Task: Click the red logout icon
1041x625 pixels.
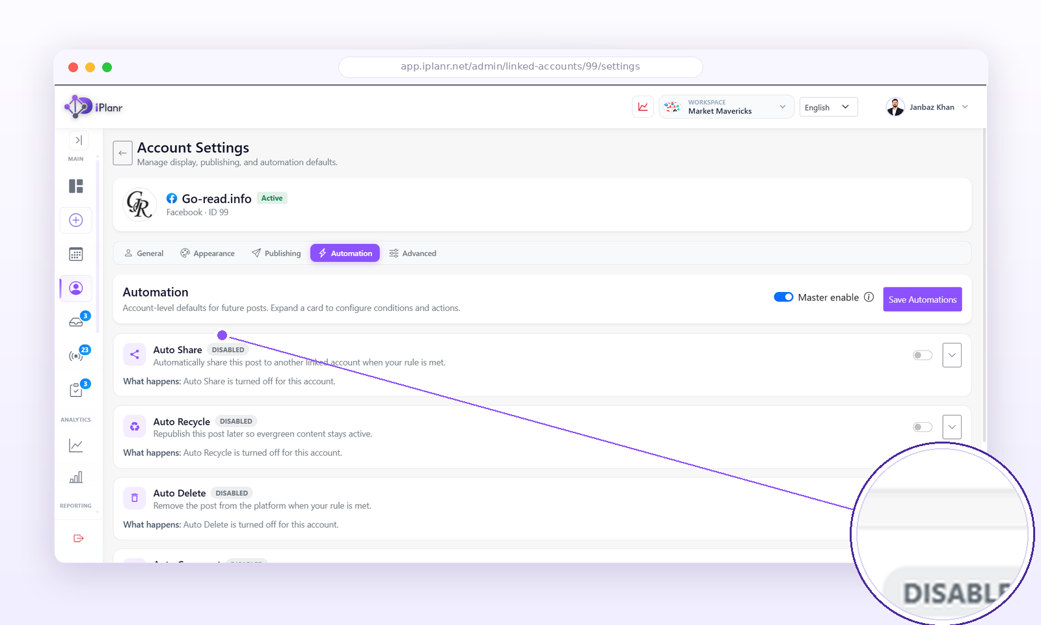Action: click(79, 538)
